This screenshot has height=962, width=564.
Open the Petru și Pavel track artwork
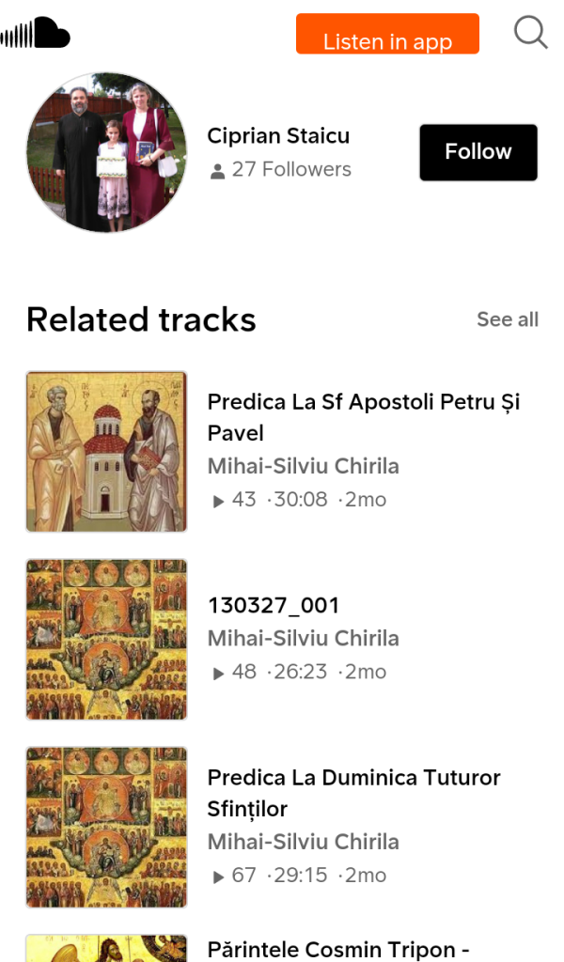(x=106, y=451)
